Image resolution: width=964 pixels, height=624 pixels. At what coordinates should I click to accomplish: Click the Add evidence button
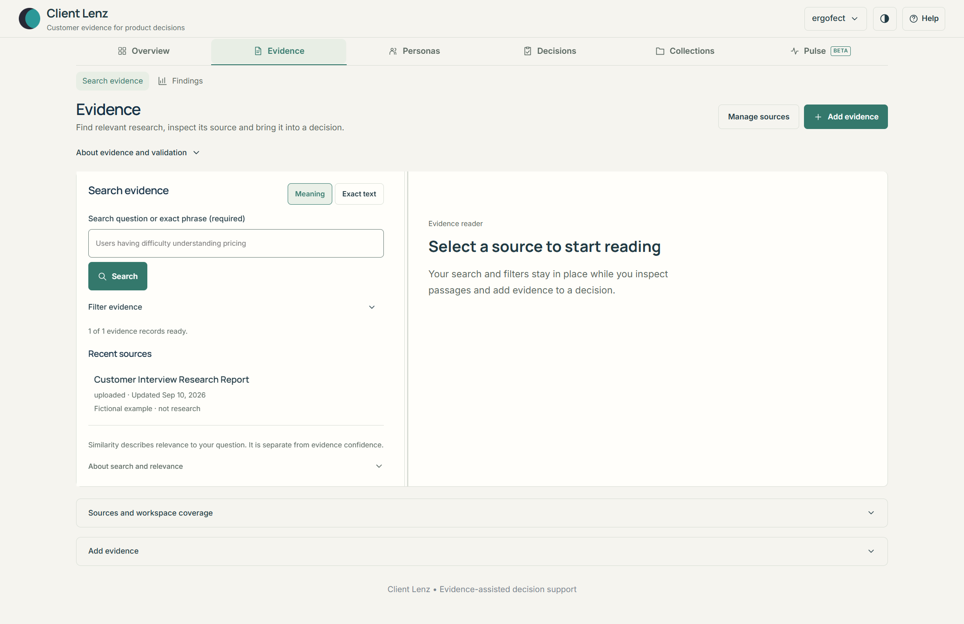tap(846, 117)
